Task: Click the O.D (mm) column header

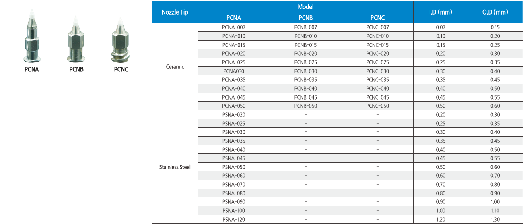Action: [495, 12]
